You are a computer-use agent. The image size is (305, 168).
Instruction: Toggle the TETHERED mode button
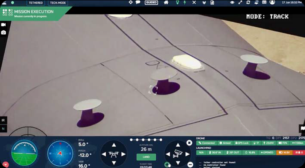(x=35, y=3)
